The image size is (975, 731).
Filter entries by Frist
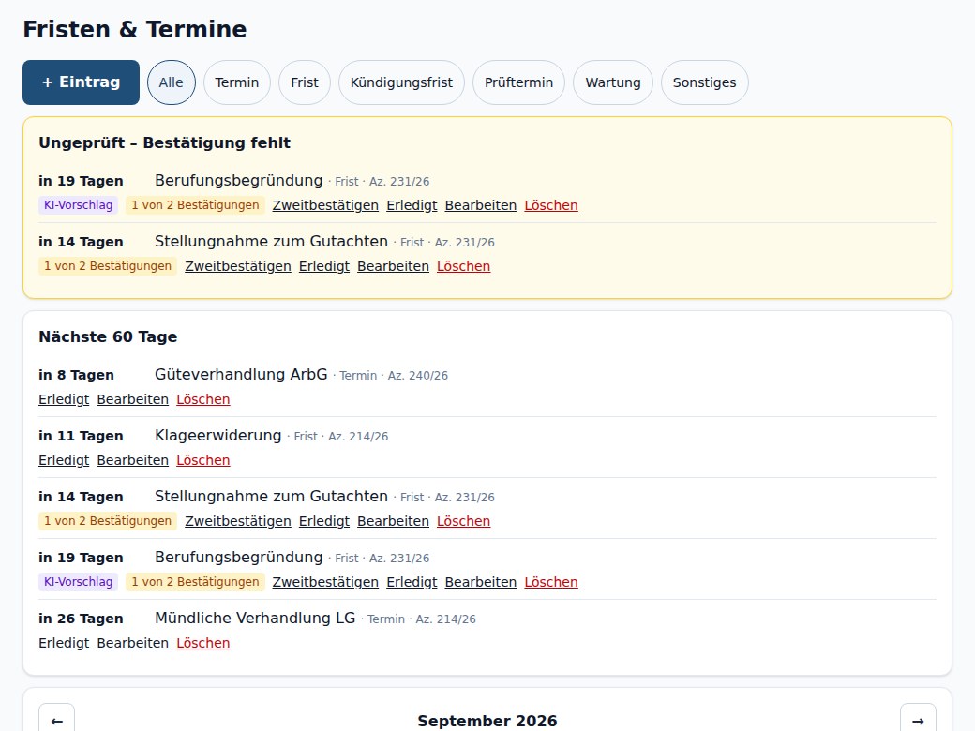coord(305,82)
